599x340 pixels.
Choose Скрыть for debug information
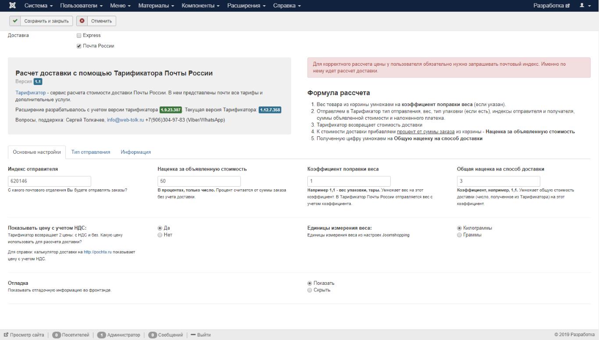pos(310,290)
